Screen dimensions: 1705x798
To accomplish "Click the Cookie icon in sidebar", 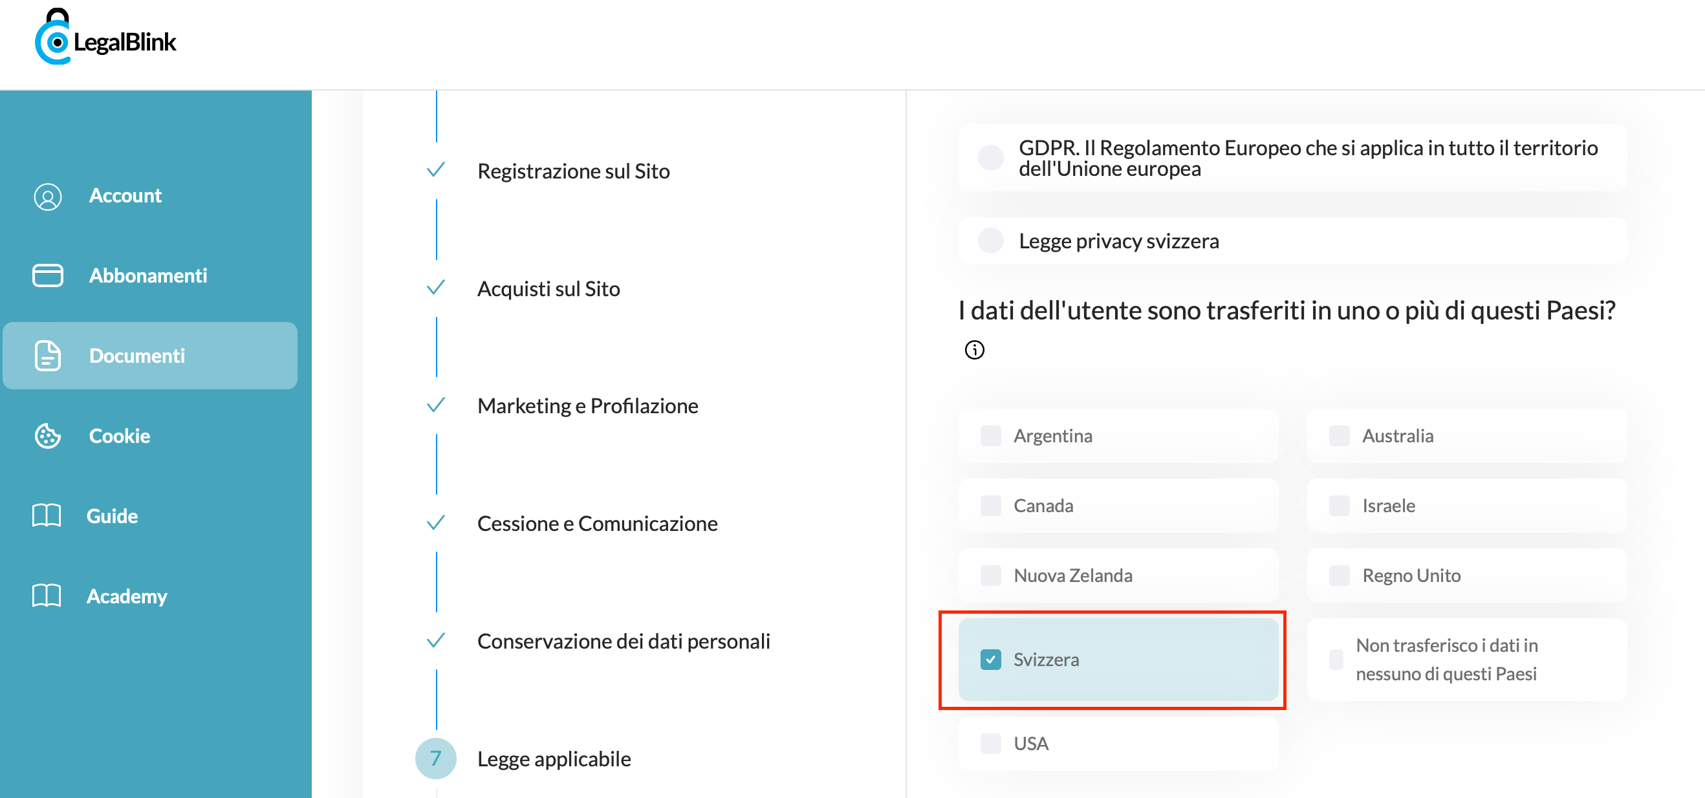I will pyautogui.click(x=48, y=436).
